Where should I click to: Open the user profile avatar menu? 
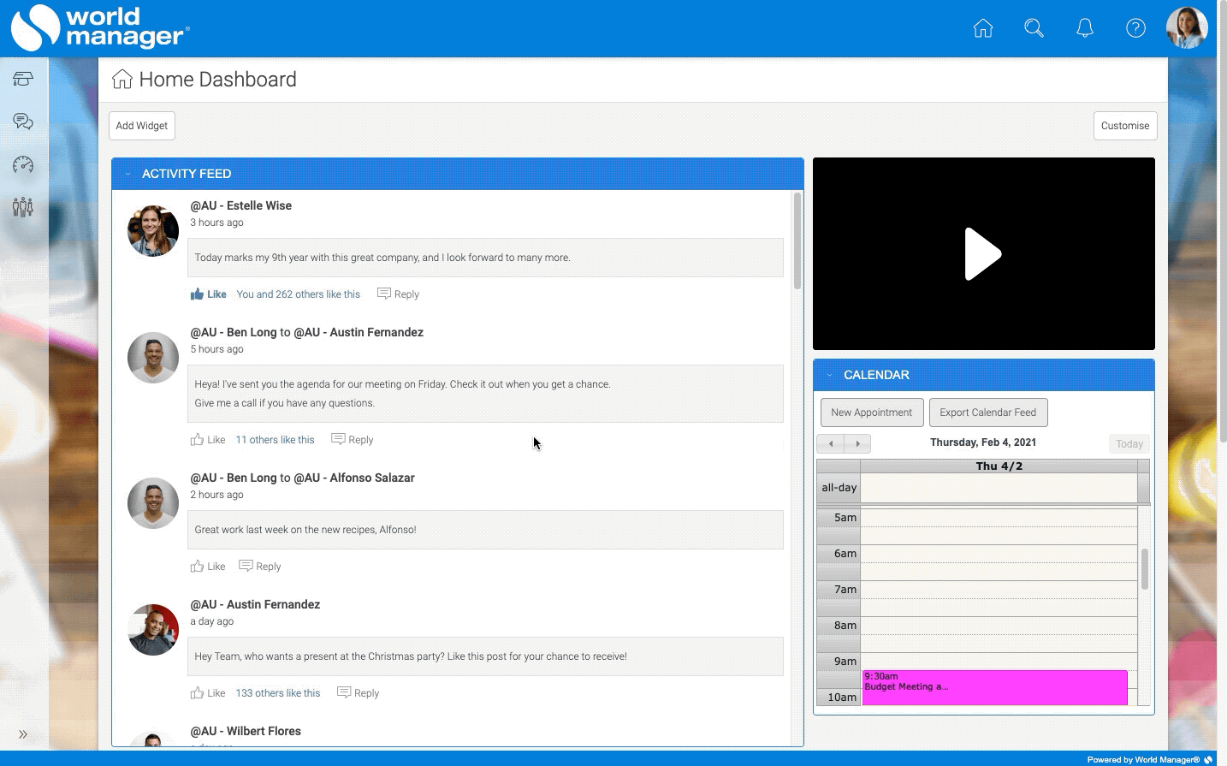[x=1187, y=28]
